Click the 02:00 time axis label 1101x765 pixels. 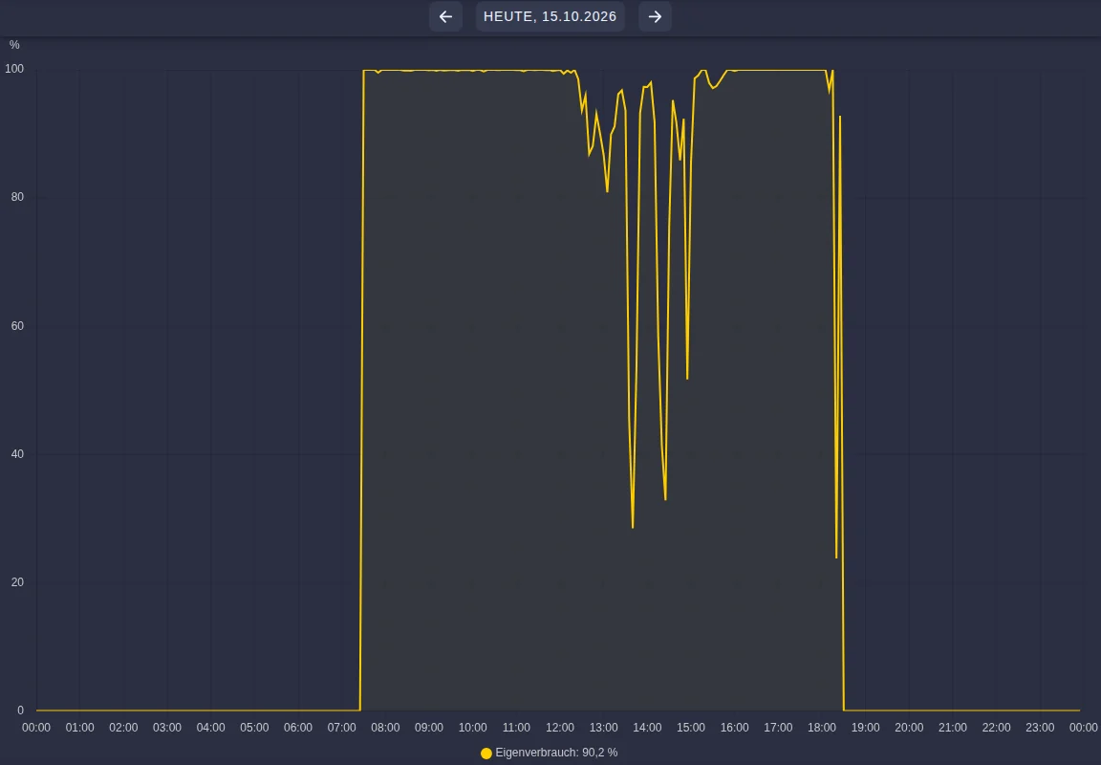tap(123, 727)
